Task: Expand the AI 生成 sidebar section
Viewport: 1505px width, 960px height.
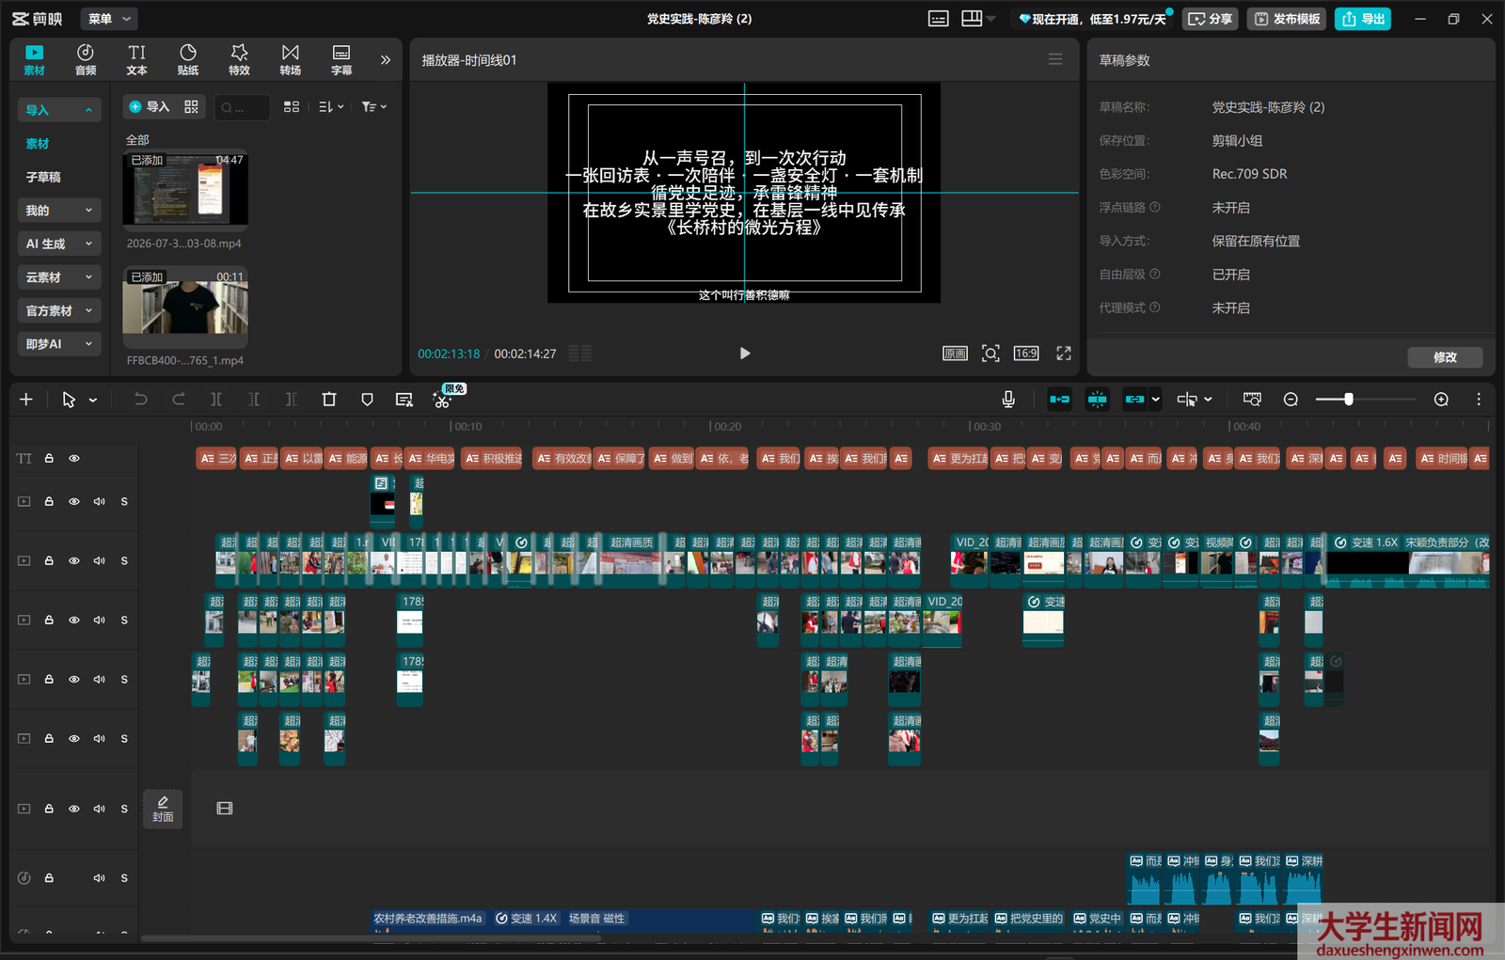Action: [58, 244]
